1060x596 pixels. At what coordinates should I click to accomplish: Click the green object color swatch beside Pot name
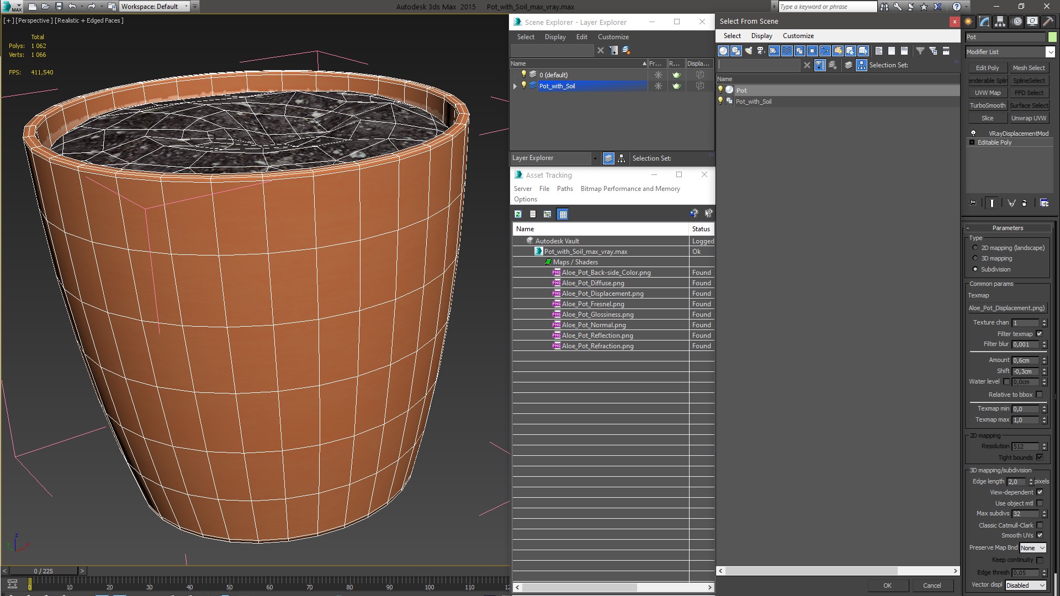[x=1052, y=37]
